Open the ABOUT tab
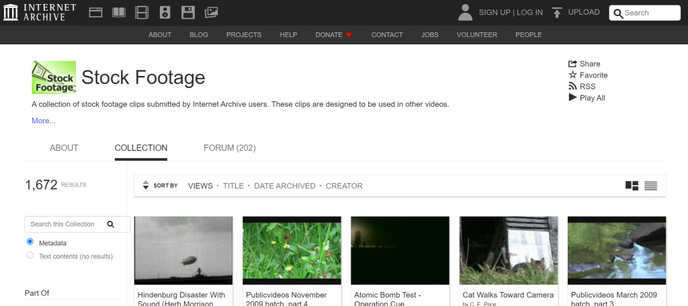 point(64,148)
